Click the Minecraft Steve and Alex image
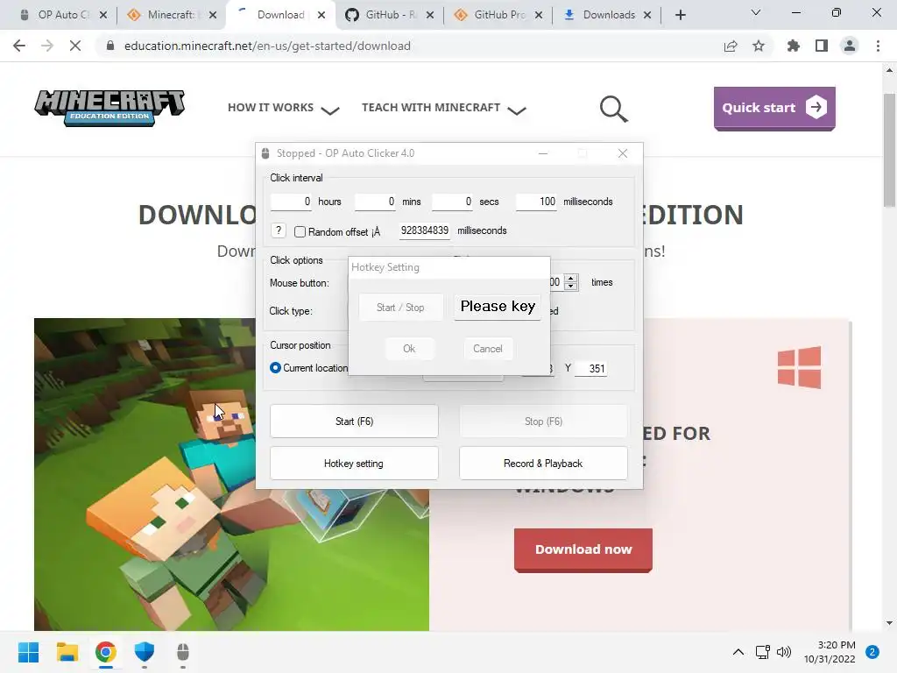Screen dimensions: 897x673 pos(231,474)
